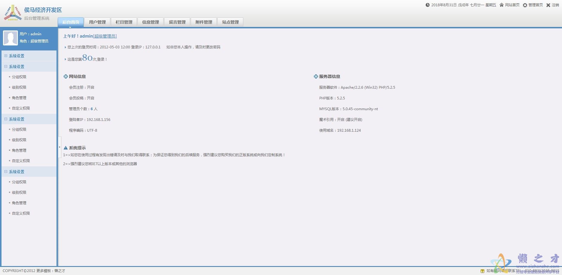Click the gear icon for 管理首页

525,5
